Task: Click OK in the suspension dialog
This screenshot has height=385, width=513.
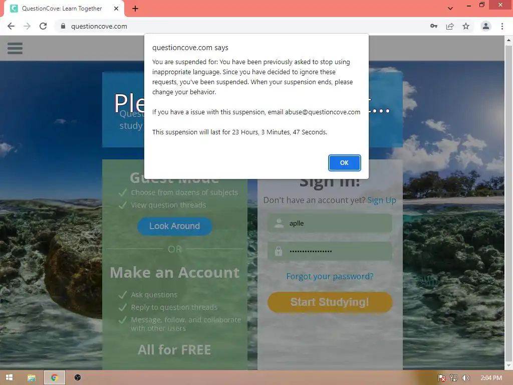Action: [344, 163]
